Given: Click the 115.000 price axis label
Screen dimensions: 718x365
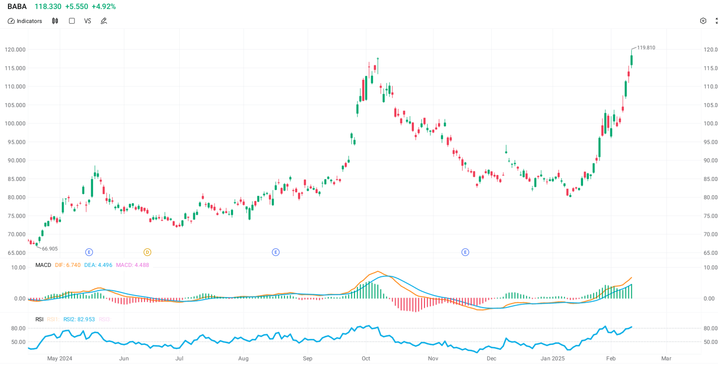Looking at the screenshot, I should point(15,68).
